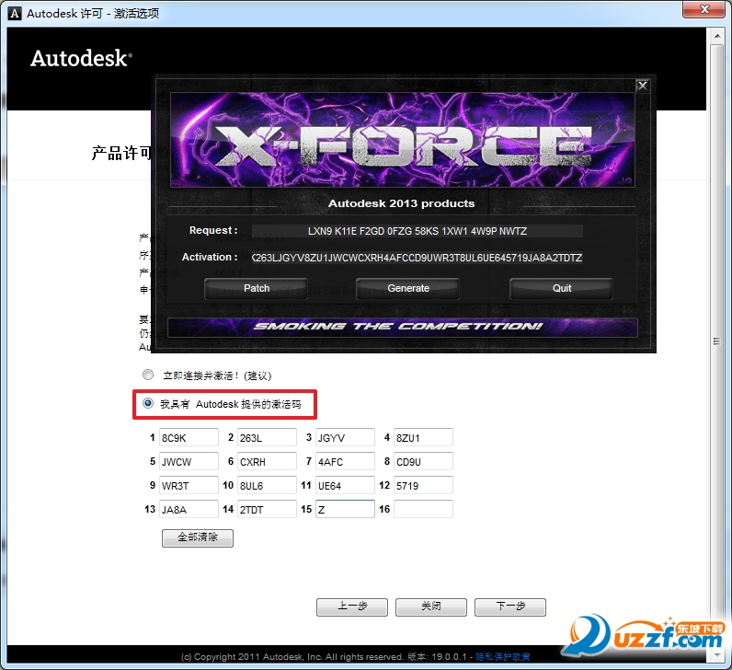Click the 关闭 close button
Screen dimensions: 732x670
point(431,606)
